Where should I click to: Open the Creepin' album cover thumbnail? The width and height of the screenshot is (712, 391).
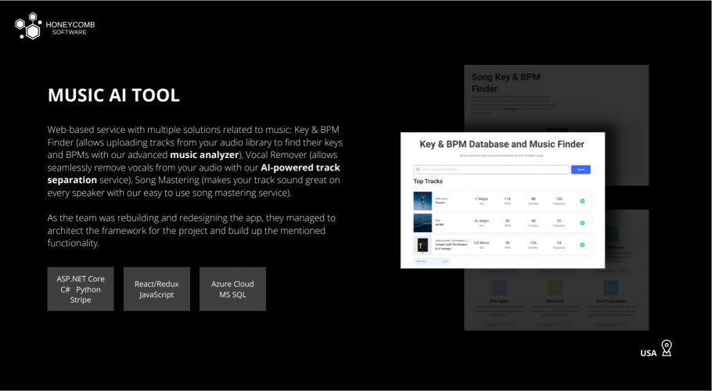[423, 245]
